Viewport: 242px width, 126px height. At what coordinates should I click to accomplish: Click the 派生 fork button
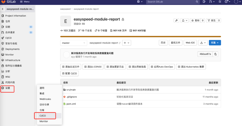point(212,21)
